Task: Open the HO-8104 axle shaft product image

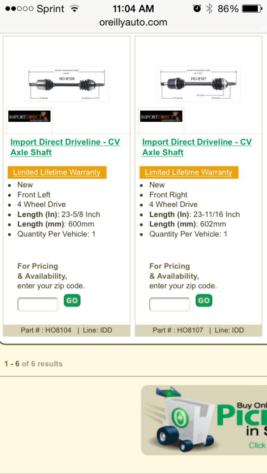Action: [67, 84]
